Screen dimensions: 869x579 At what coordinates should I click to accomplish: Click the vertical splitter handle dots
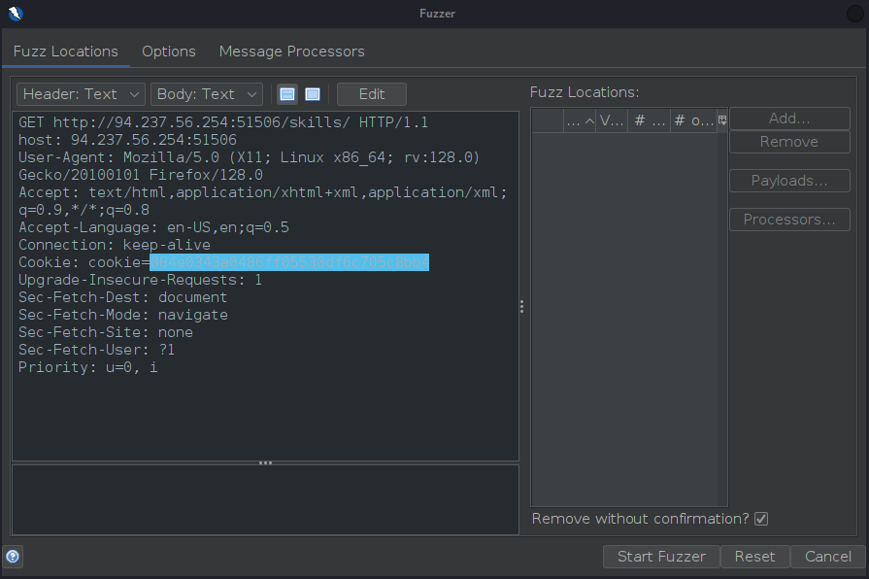522,306
